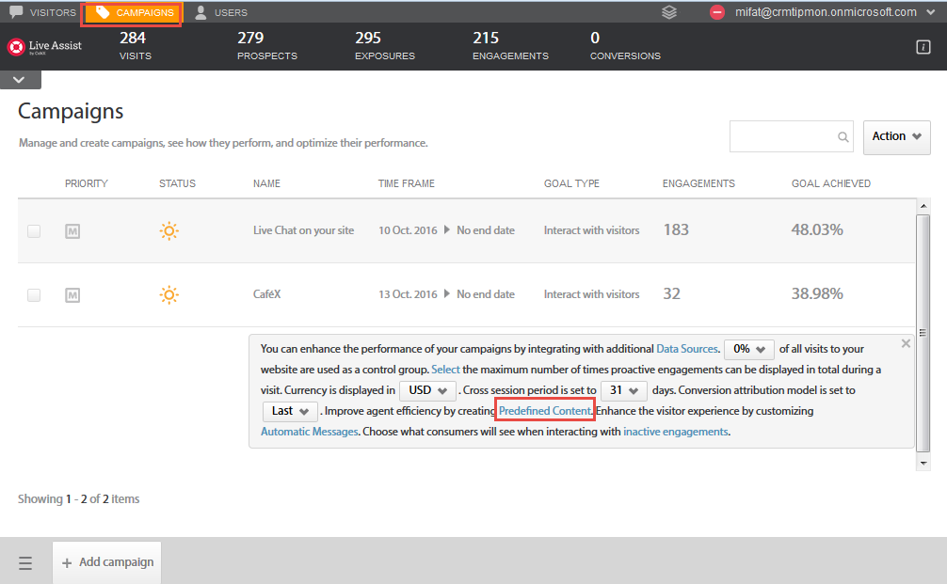Viewport: 947px width, 584px height.
Task: Select the checkbox for CaféX campaign
Action: [x=34, y=294]
